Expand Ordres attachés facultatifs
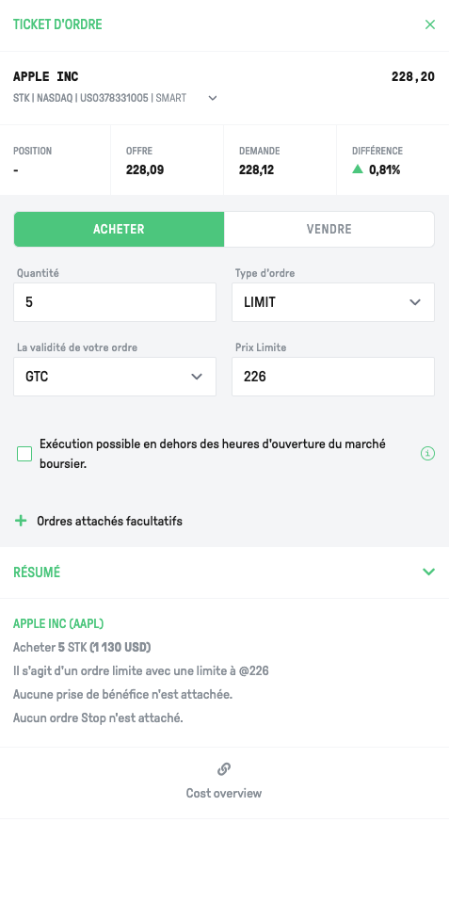Image resolution: width=449 pixels, height=903 pixels. click(109, 522)
